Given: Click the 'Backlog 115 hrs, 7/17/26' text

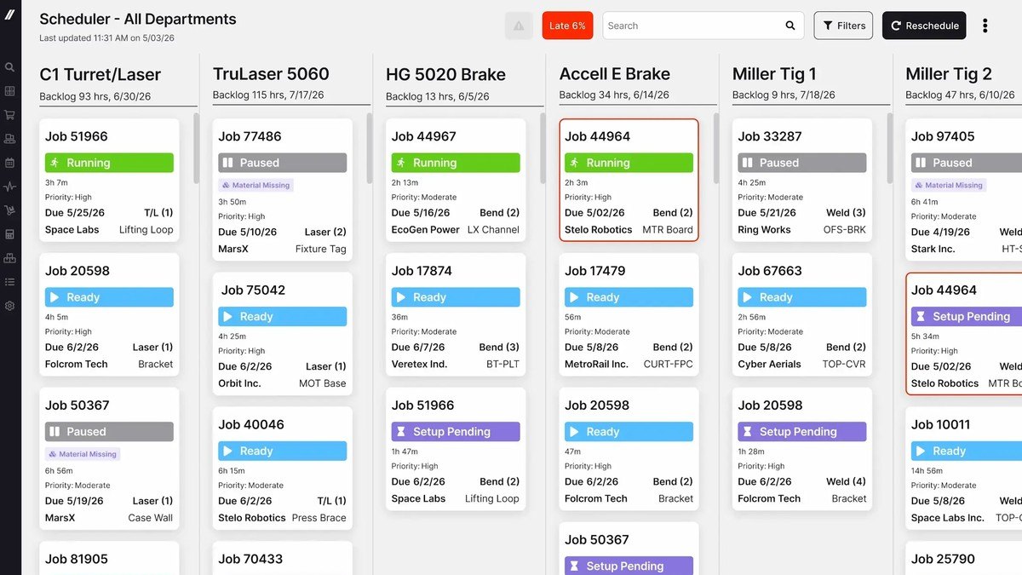Looking at the screenshot, I should [x=267, y=95].
